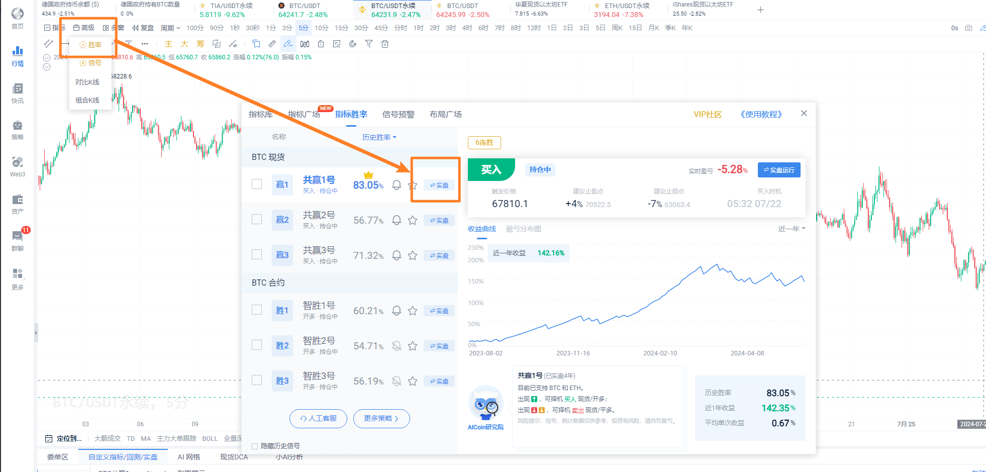Tick the checkbox for 共赢2号
Image resolution: width=986 pixels, height=472 pixels.
[257, 219]
